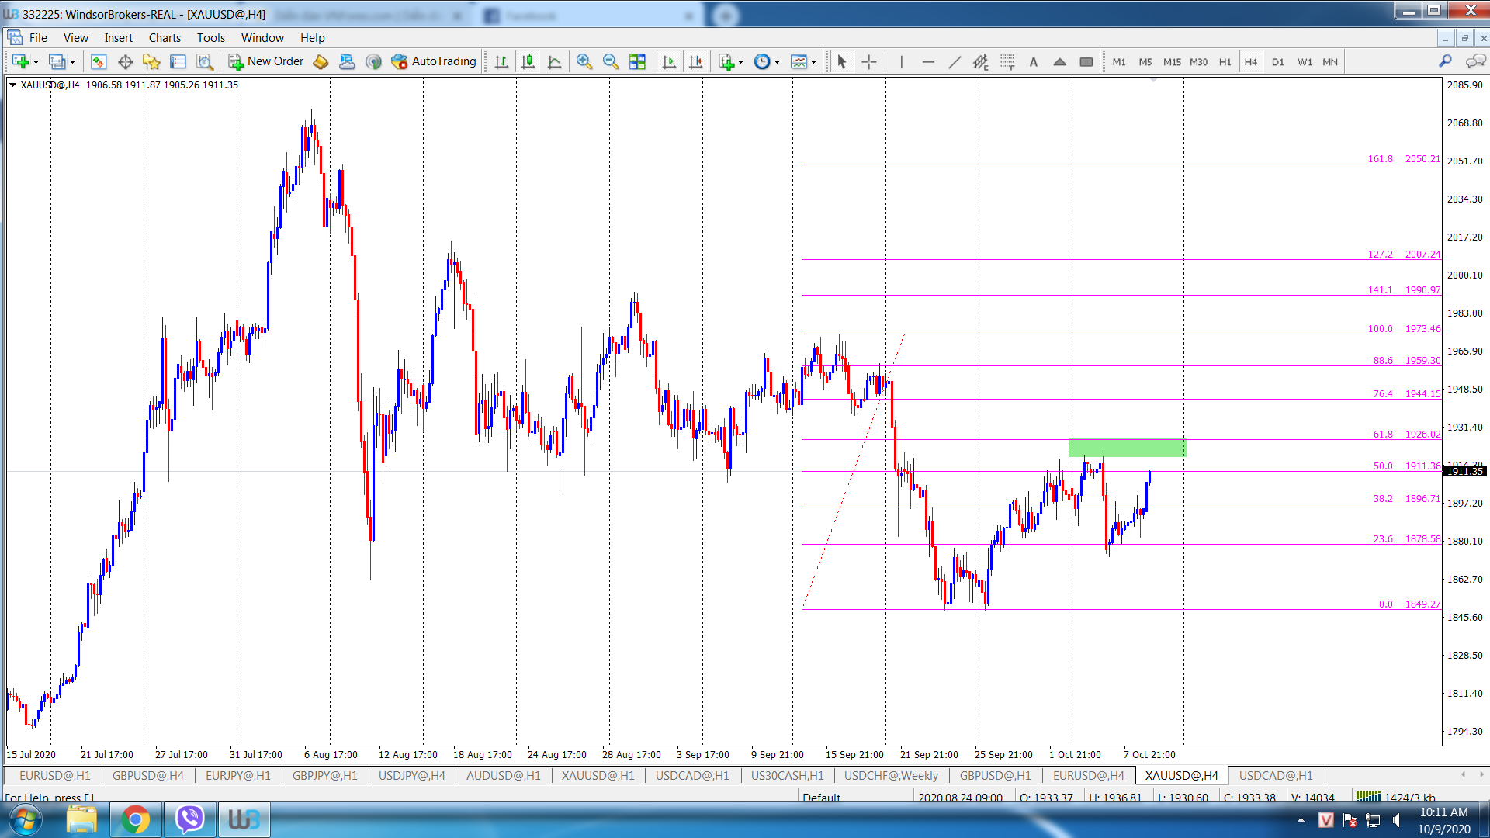This screenshot has width=1490, height=838.
Task: Open the File menu
Action: [38, 37]
